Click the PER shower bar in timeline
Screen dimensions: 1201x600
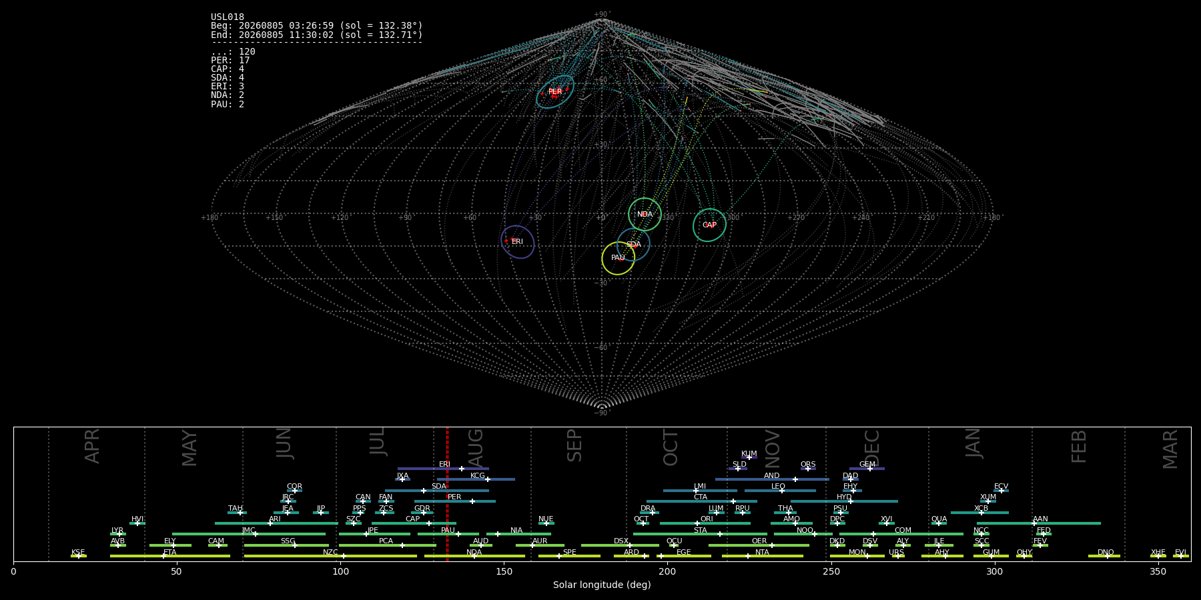click(455, 501)
